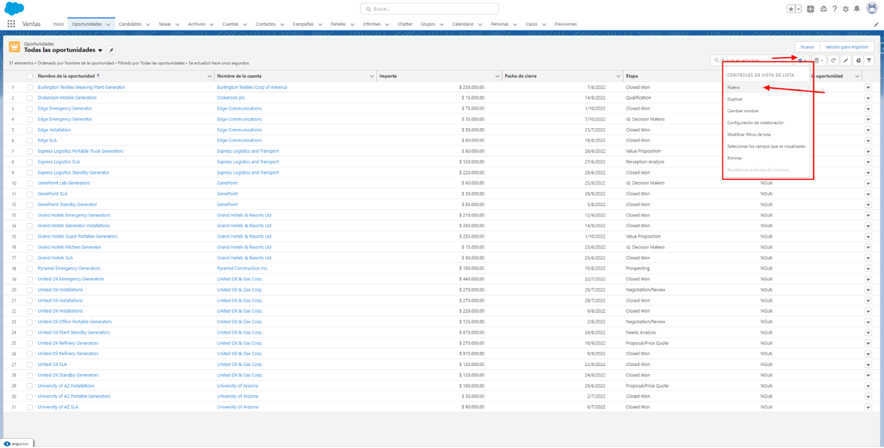The height and width of the screenshot is (448, 884).
Task: Check the Burlington Textiles Weaving Plant Generator row
Action: (30, 87)
